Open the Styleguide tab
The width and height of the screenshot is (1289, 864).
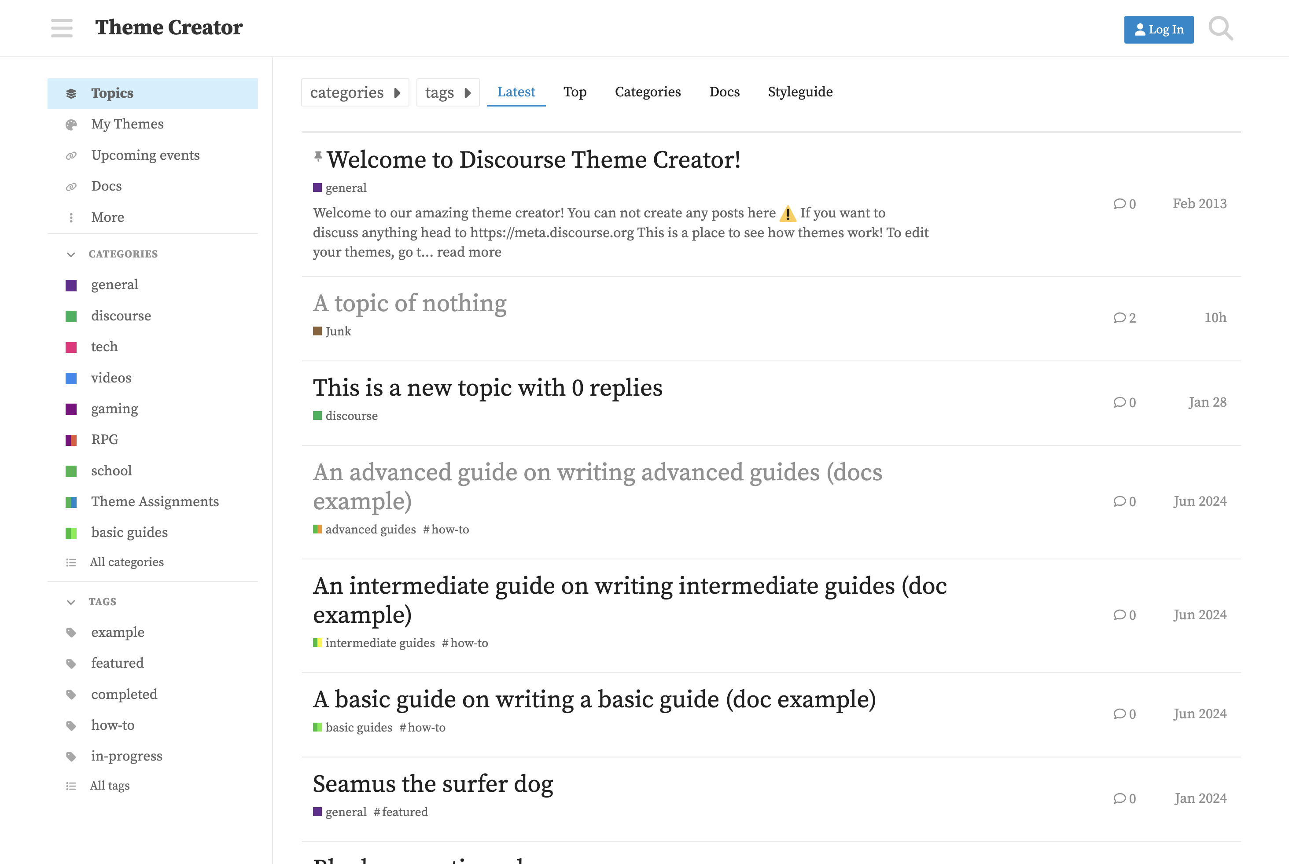(800, 92)
